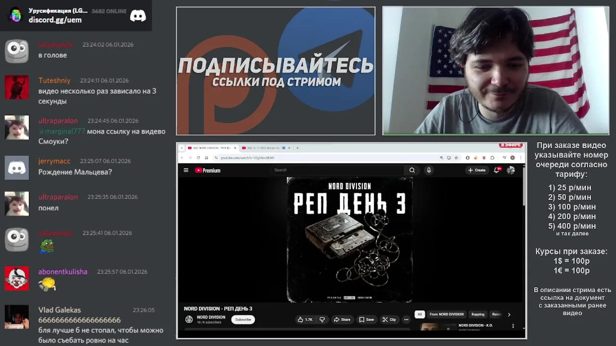Click the Pepe emoji in chat
Screen dimensions: 616x346
(47, 247)
